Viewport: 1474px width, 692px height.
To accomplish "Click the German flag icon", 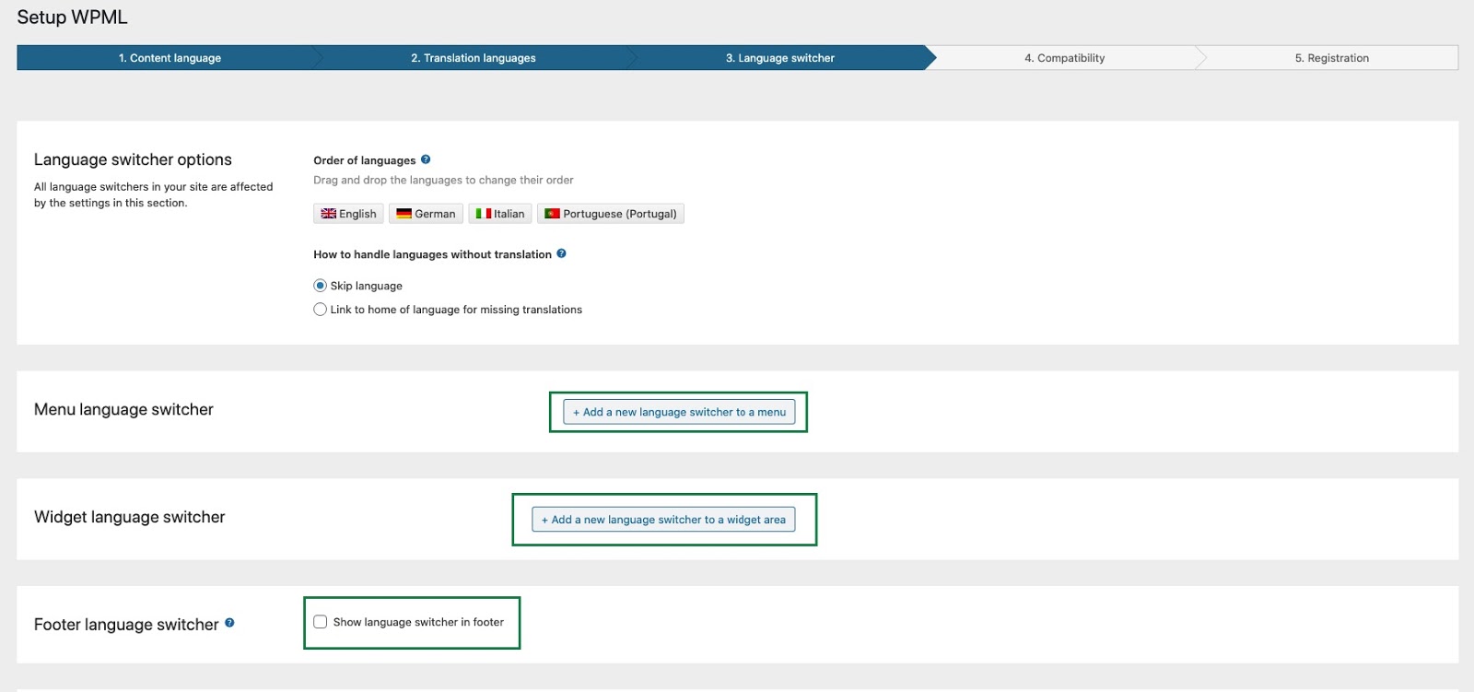I will pos(404,214).
